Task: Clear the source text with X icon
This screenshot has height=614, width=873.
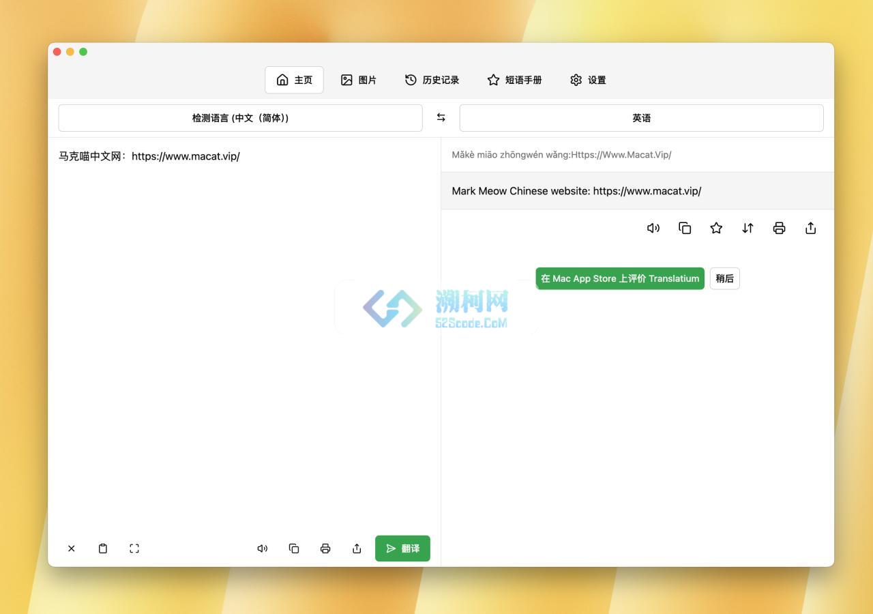Action: click(x=72, y=549)
